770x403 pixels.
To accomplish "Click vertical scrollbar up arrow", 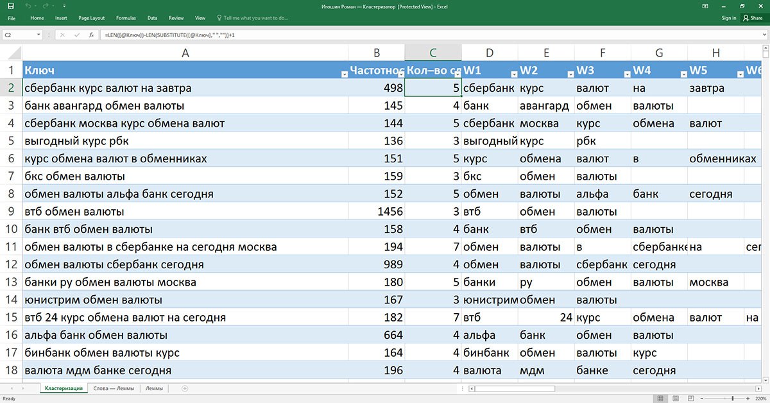I will point(764,49).
